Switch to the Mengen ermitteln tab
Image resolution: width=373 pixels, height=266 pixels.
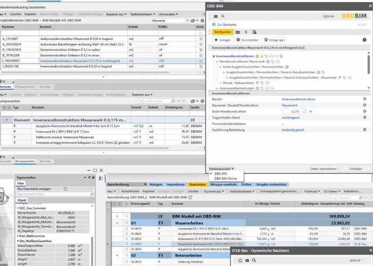tap(223, 185)
